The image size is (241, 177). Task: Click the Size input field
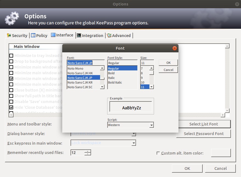point(147,63)
